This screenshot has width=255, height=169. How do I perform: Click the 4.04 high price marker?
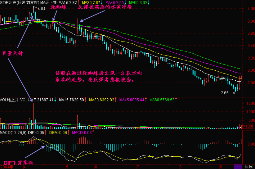click(41, 9)
